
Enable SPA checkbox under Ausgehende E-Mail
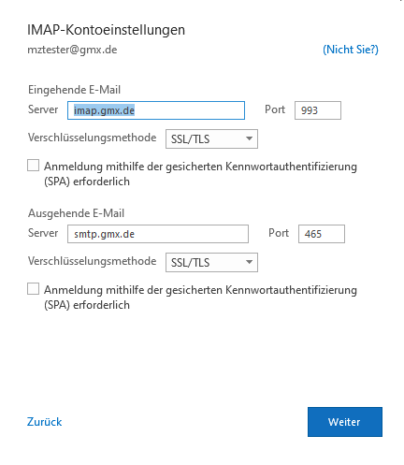[x=33, y=289]
